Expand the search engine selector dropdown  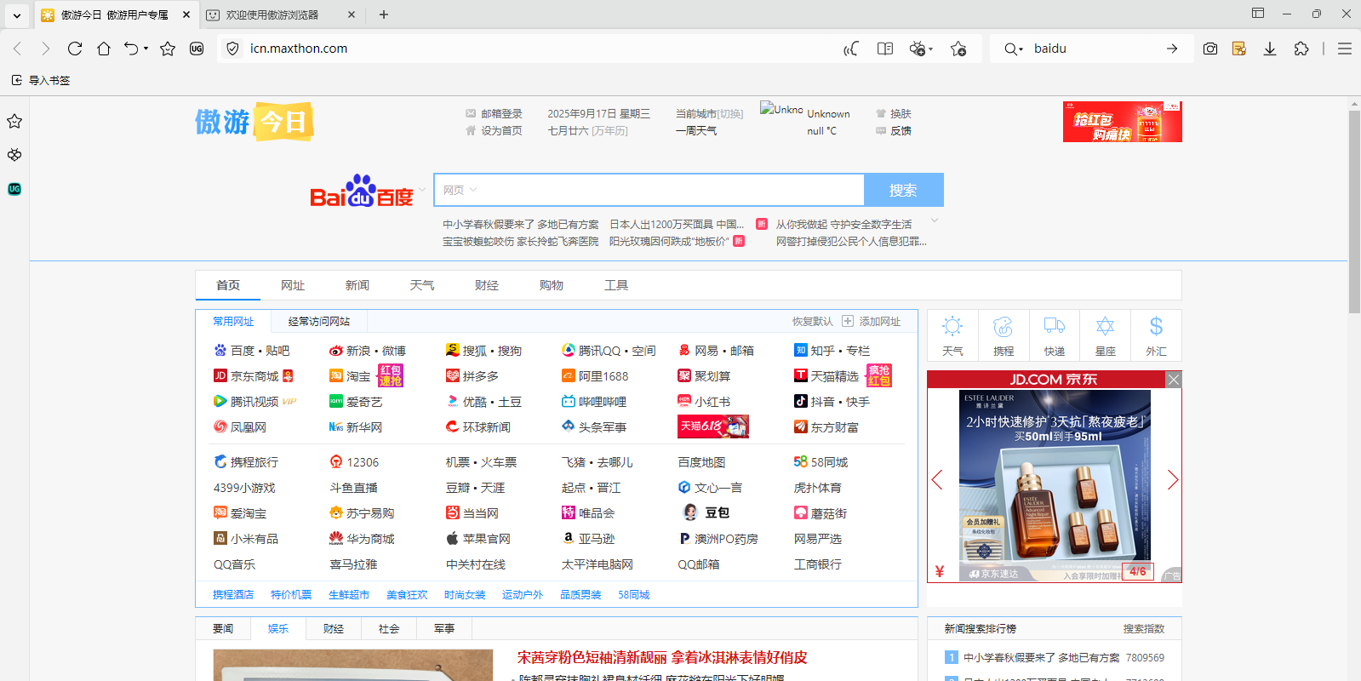click(x=1013, y=49)
